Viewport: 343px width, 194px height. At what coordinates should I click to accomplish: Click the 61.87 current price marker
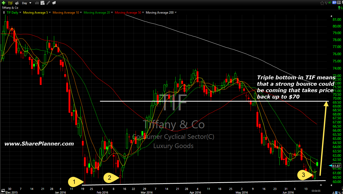(x=336, y=166)
